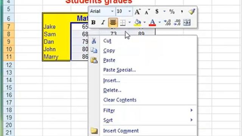242x136 pixels.
Task: Select row header 7
Action: tap(9, 27)
